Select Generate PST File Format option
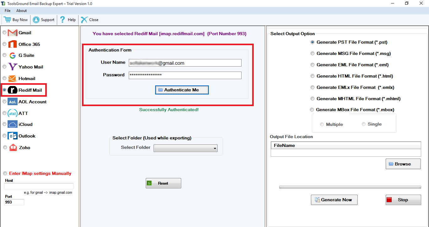The width and height of the screenshot is (429, 227). (x=312, y=42)
